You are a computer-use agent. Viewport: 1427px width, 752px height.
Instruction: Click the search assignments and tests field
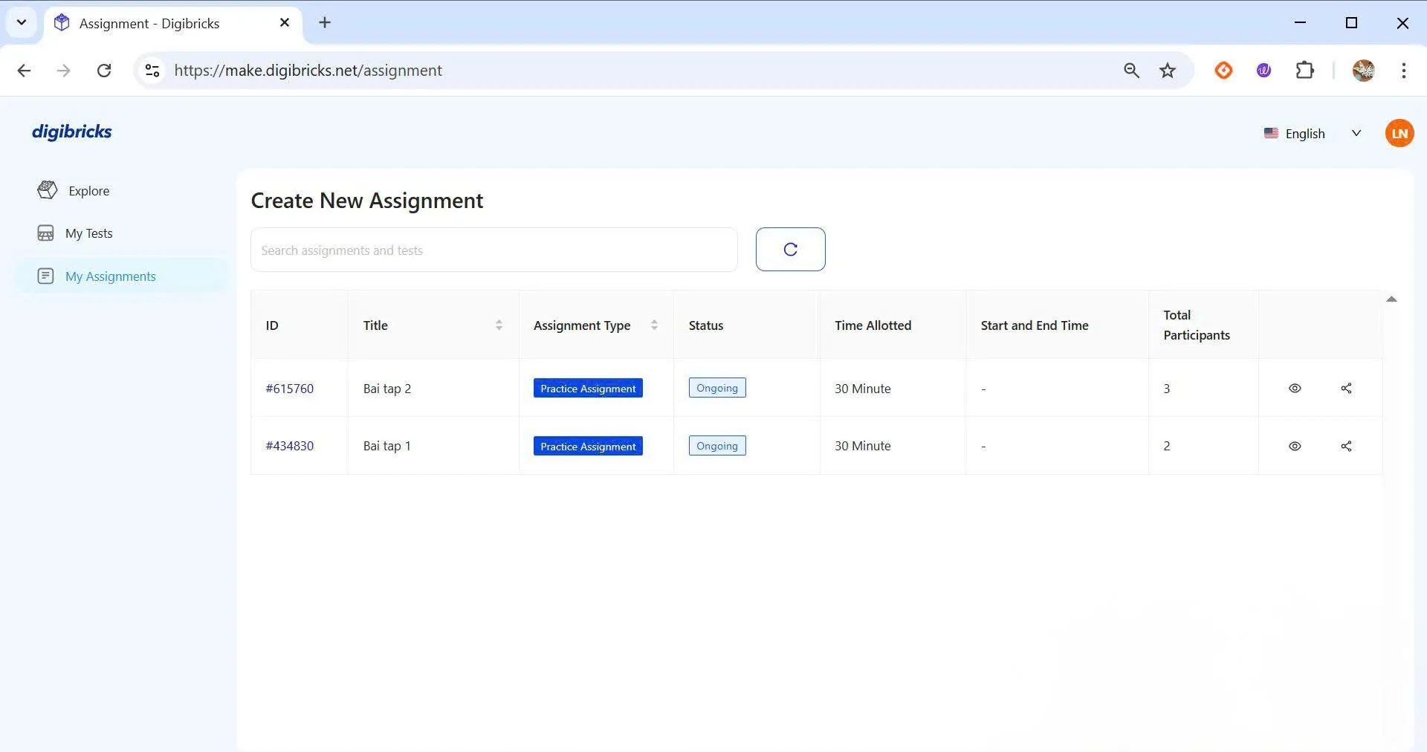(x=494, y=250)
